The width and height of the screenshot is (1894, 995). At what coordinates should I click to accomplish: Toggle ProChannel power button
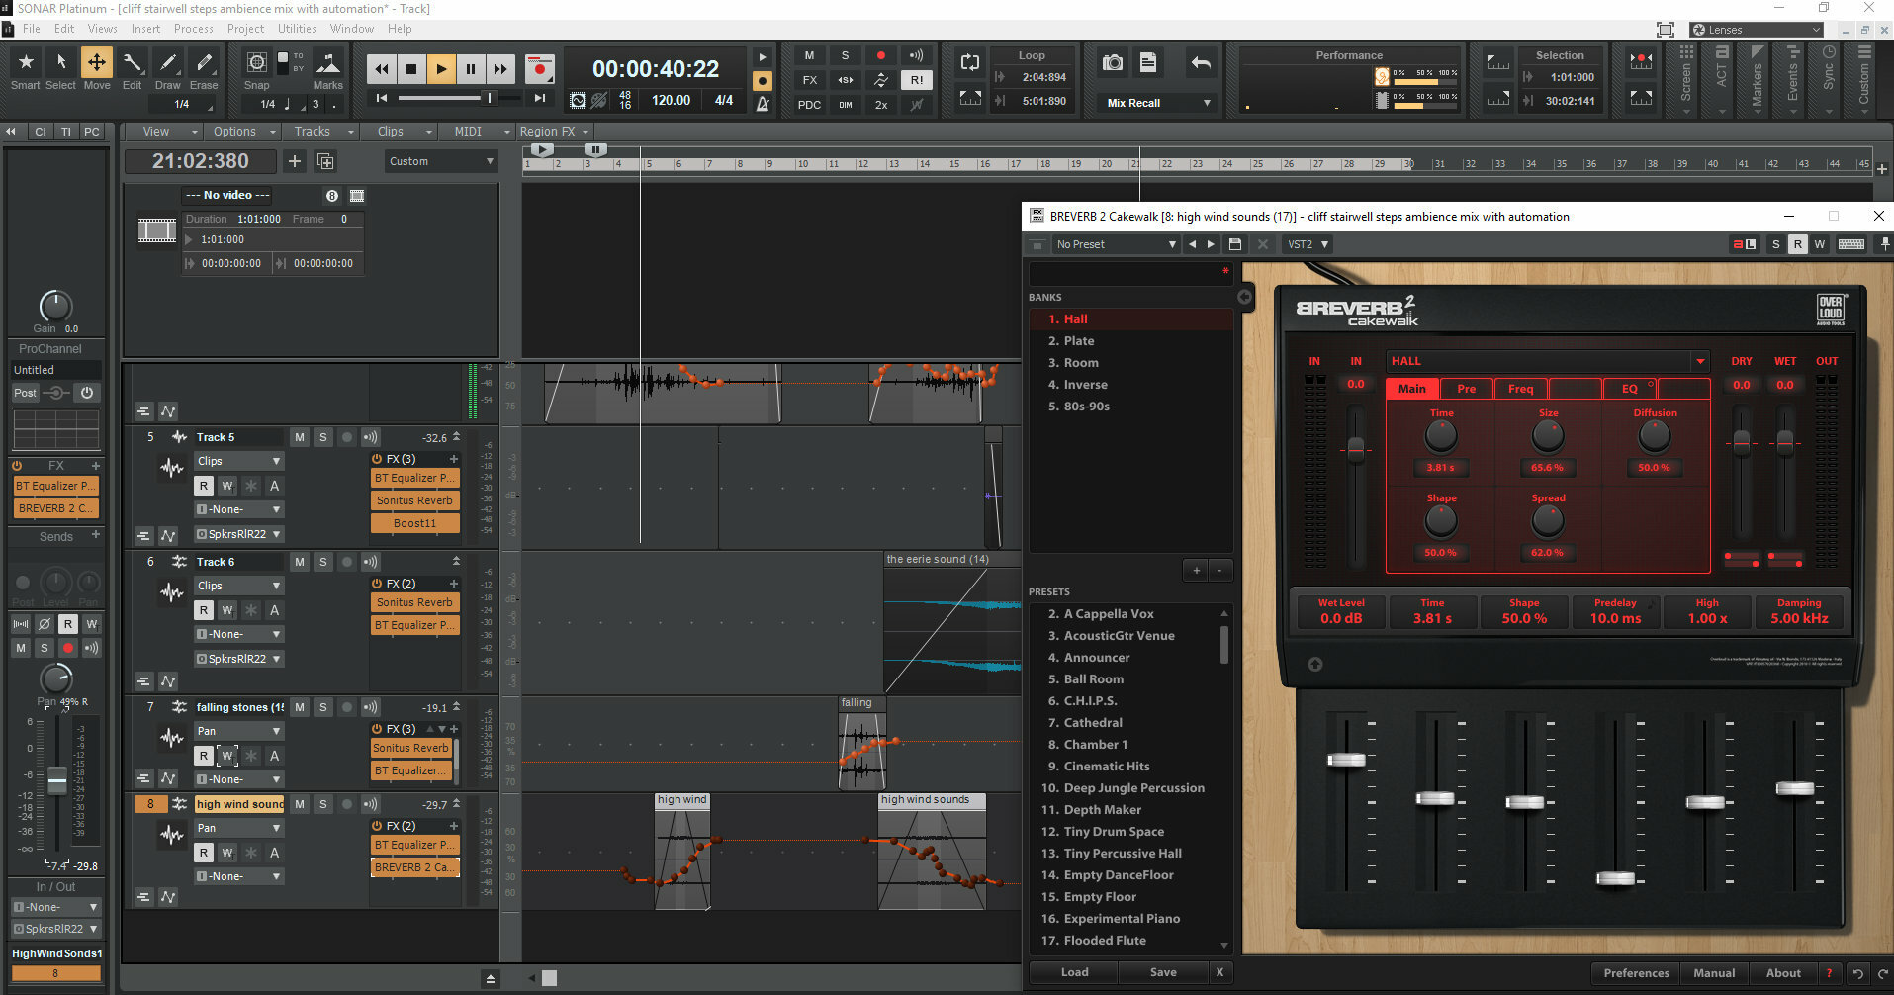87,393
